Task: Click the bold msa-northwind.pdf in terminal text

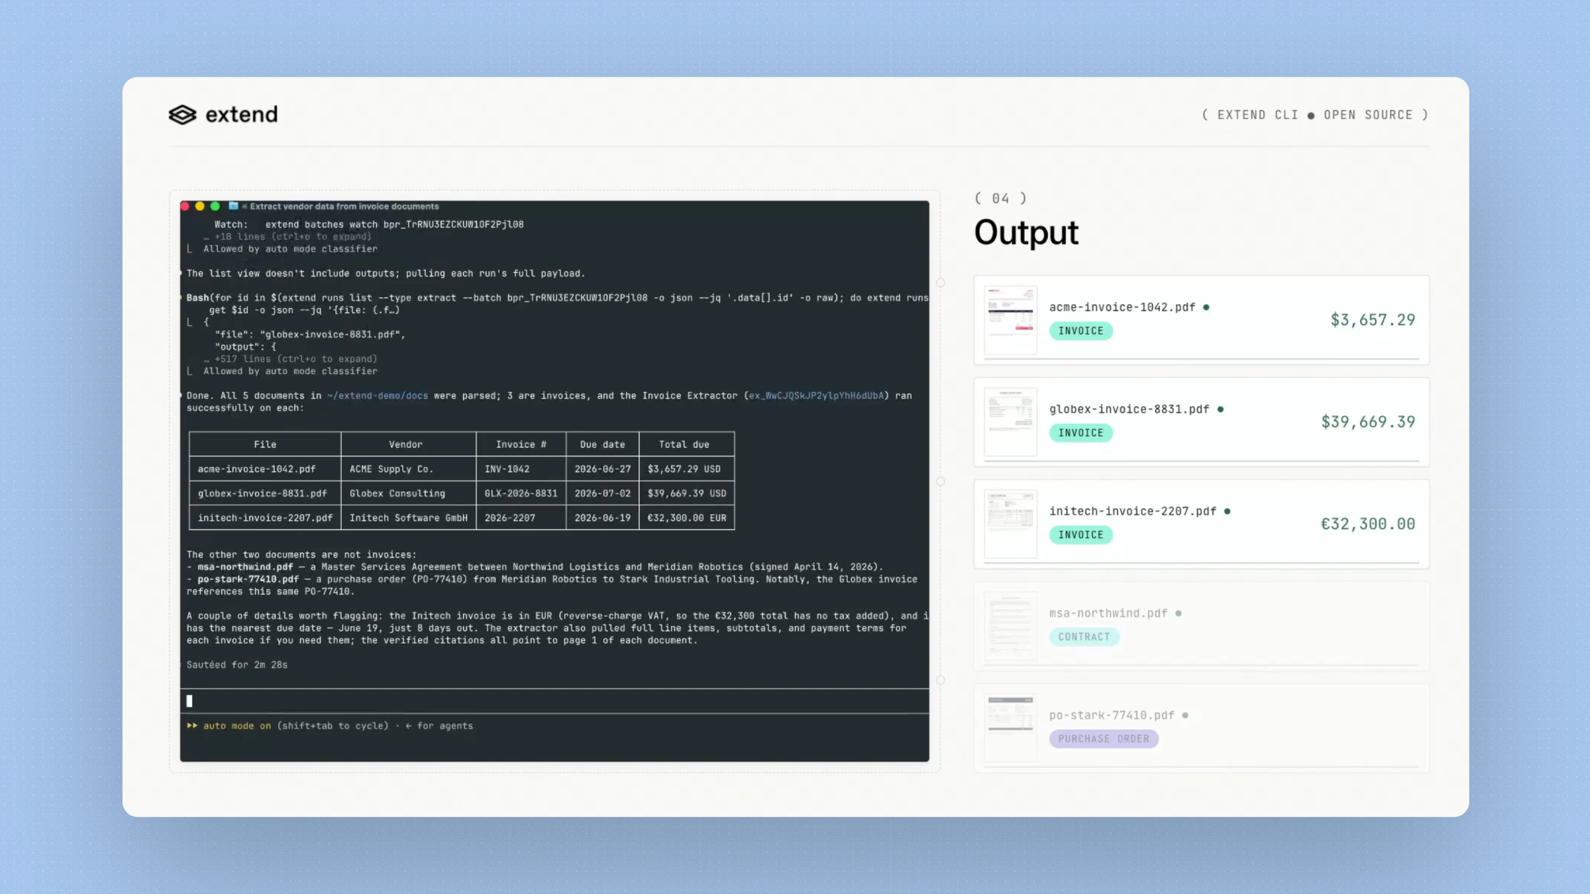Action: click(x=245, y=567)
